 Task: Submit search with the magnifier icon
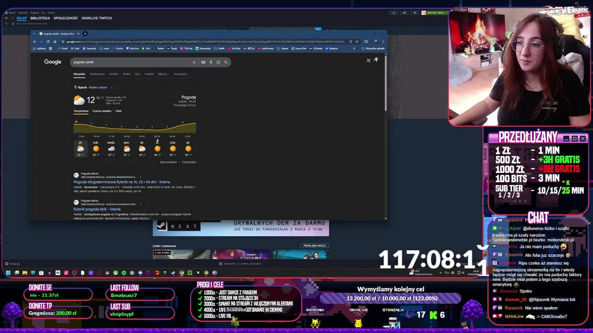226,62
